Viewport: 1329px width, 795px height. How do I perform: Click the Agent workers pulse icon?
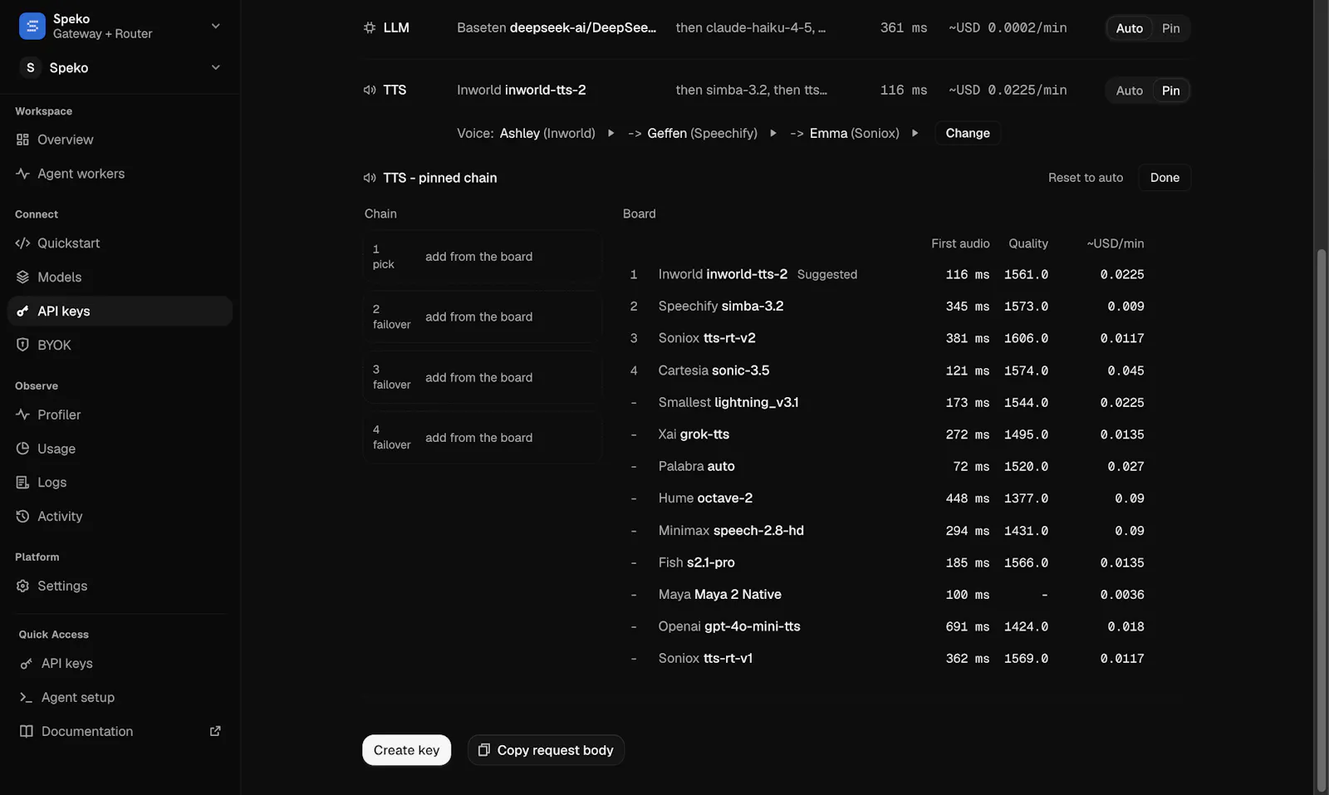[22, 174]
